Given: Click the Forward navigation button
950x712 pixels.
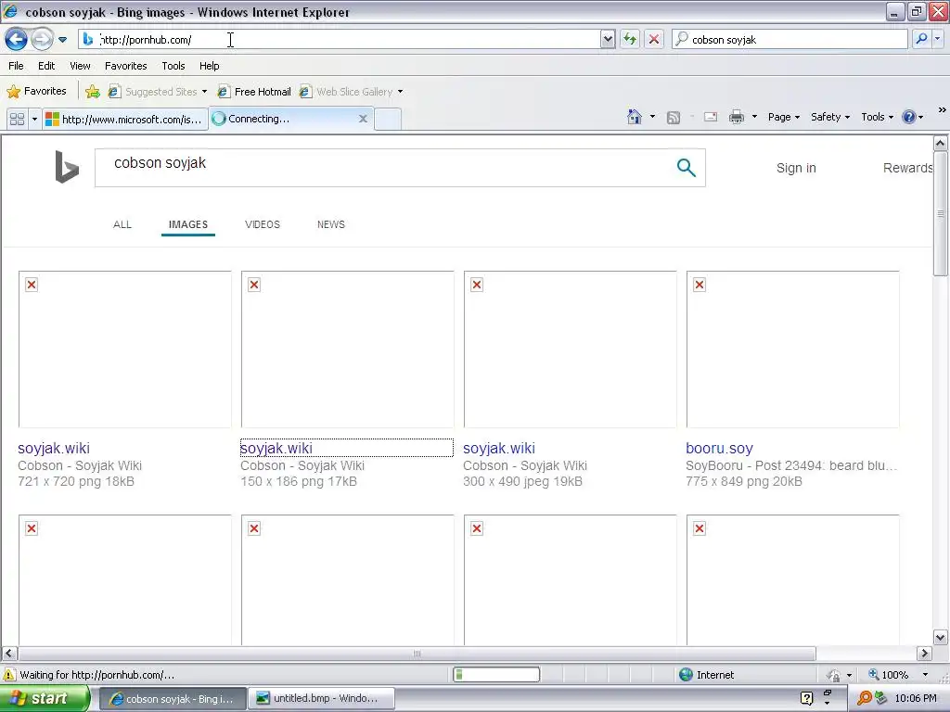Looking at the screenshot, I should click(x=42, y=39).
